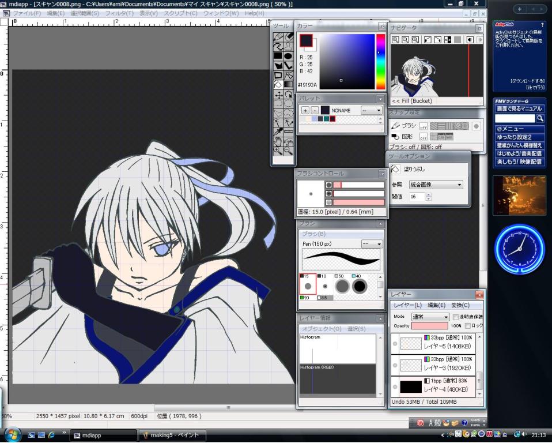Open the フィルタ(T) menu

tap(119, 13)
